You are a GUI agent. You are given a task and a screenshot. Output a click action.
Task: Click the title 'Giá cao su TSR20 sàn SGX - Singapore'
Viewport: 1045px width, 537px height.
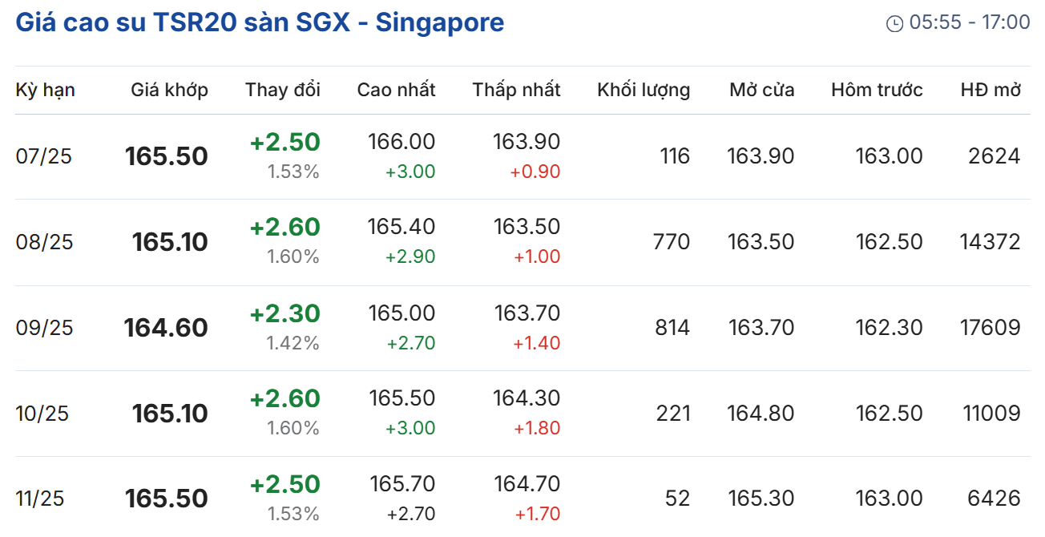[260, 22]
